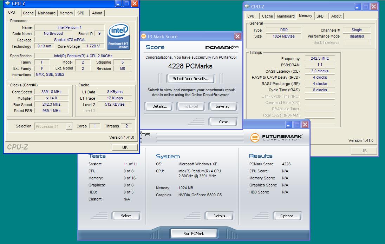Screen dimensions: 385x244
Task: Click the Multiplier x 14.0 field
Action: pyautogui.click(x=51, y=98)
